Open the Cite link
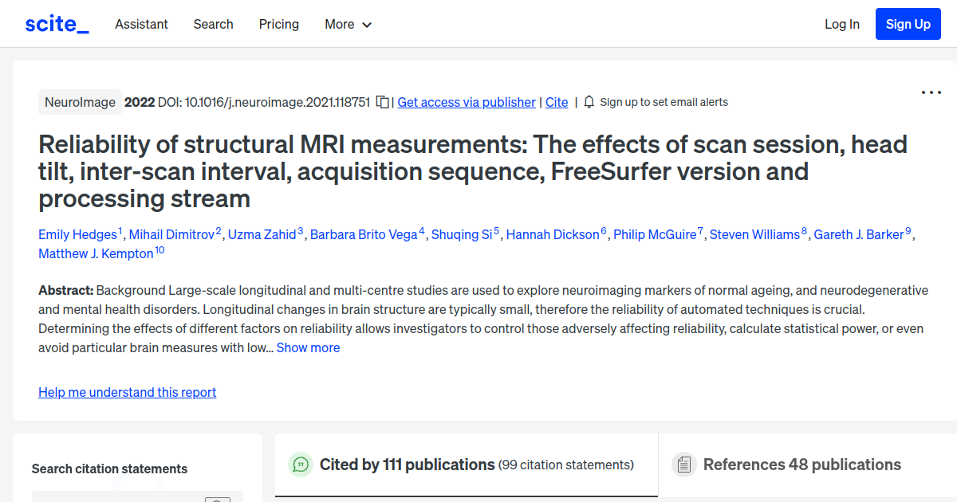Image resolution: width=957 pixels, height=502 pixels. [557, 102]
